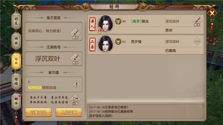Viewport: 223px width, 125px height.
Task: Edit the 金兰宣言 oath text
Action: (75, 34)
